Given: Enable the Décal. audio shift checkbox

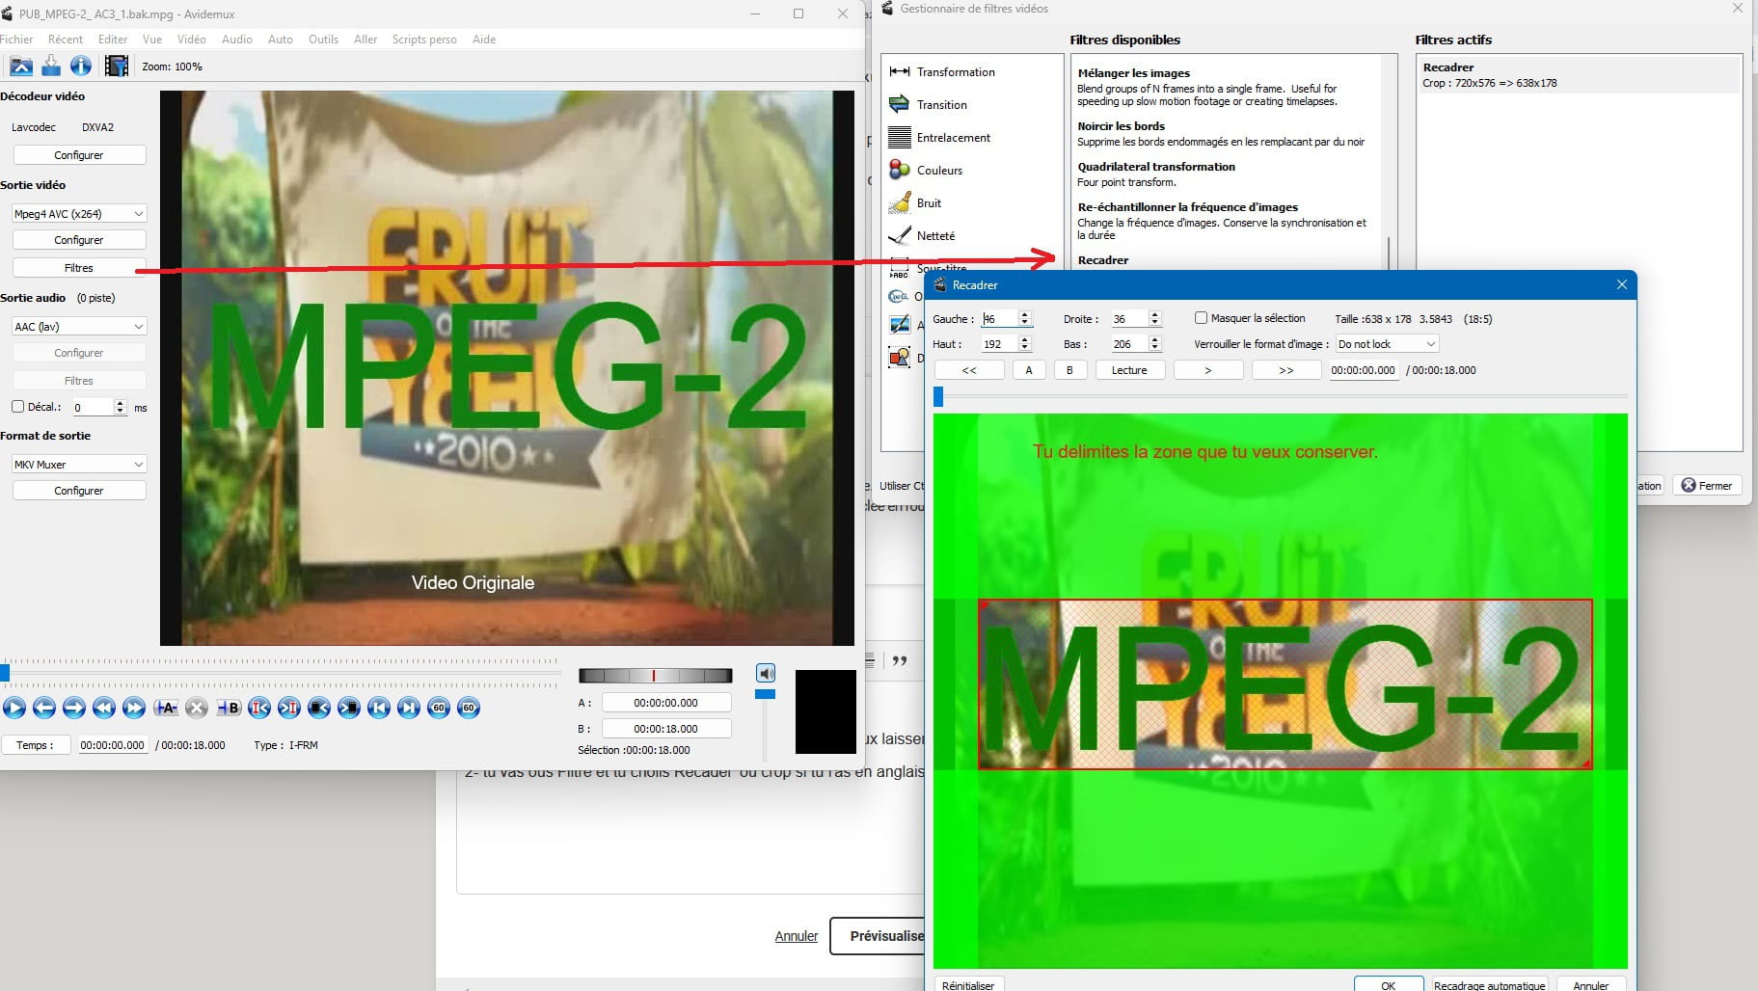Looking at the screenshot, I should [x=17, y=407].
